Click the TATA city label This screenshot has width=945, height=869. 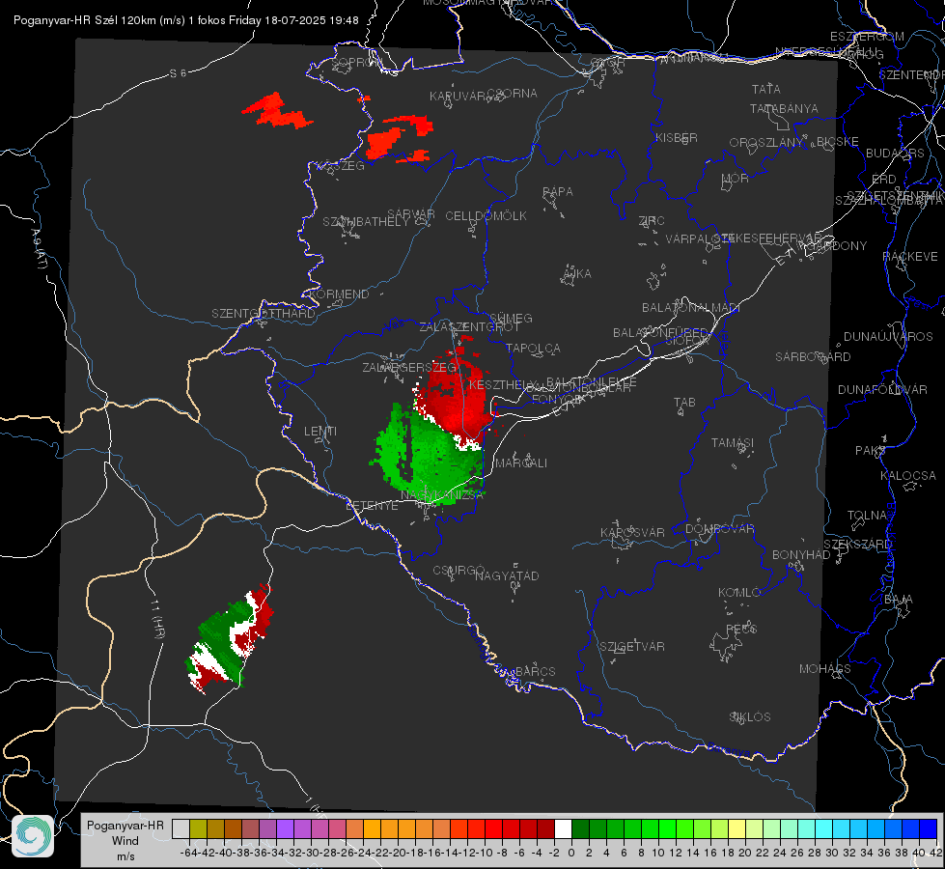click(x=766, y=89)
